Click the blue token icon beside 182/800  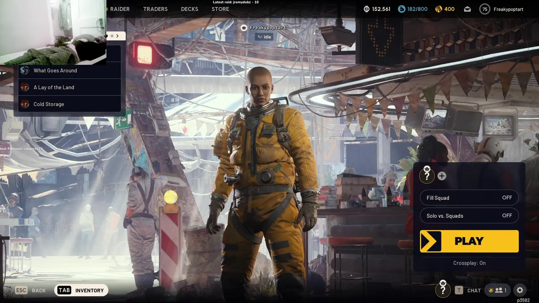[x=402, y=9]
